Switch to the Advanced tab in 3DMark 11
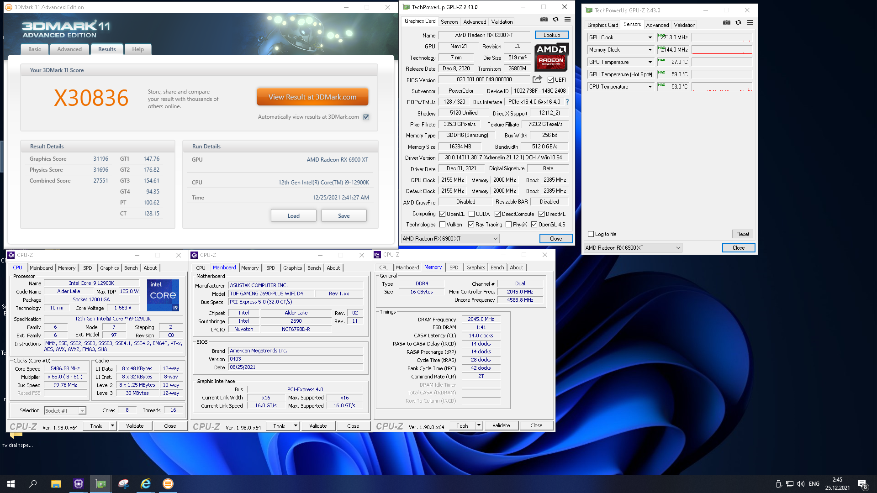This screenshot has height=493, width=877. point(69,49)
